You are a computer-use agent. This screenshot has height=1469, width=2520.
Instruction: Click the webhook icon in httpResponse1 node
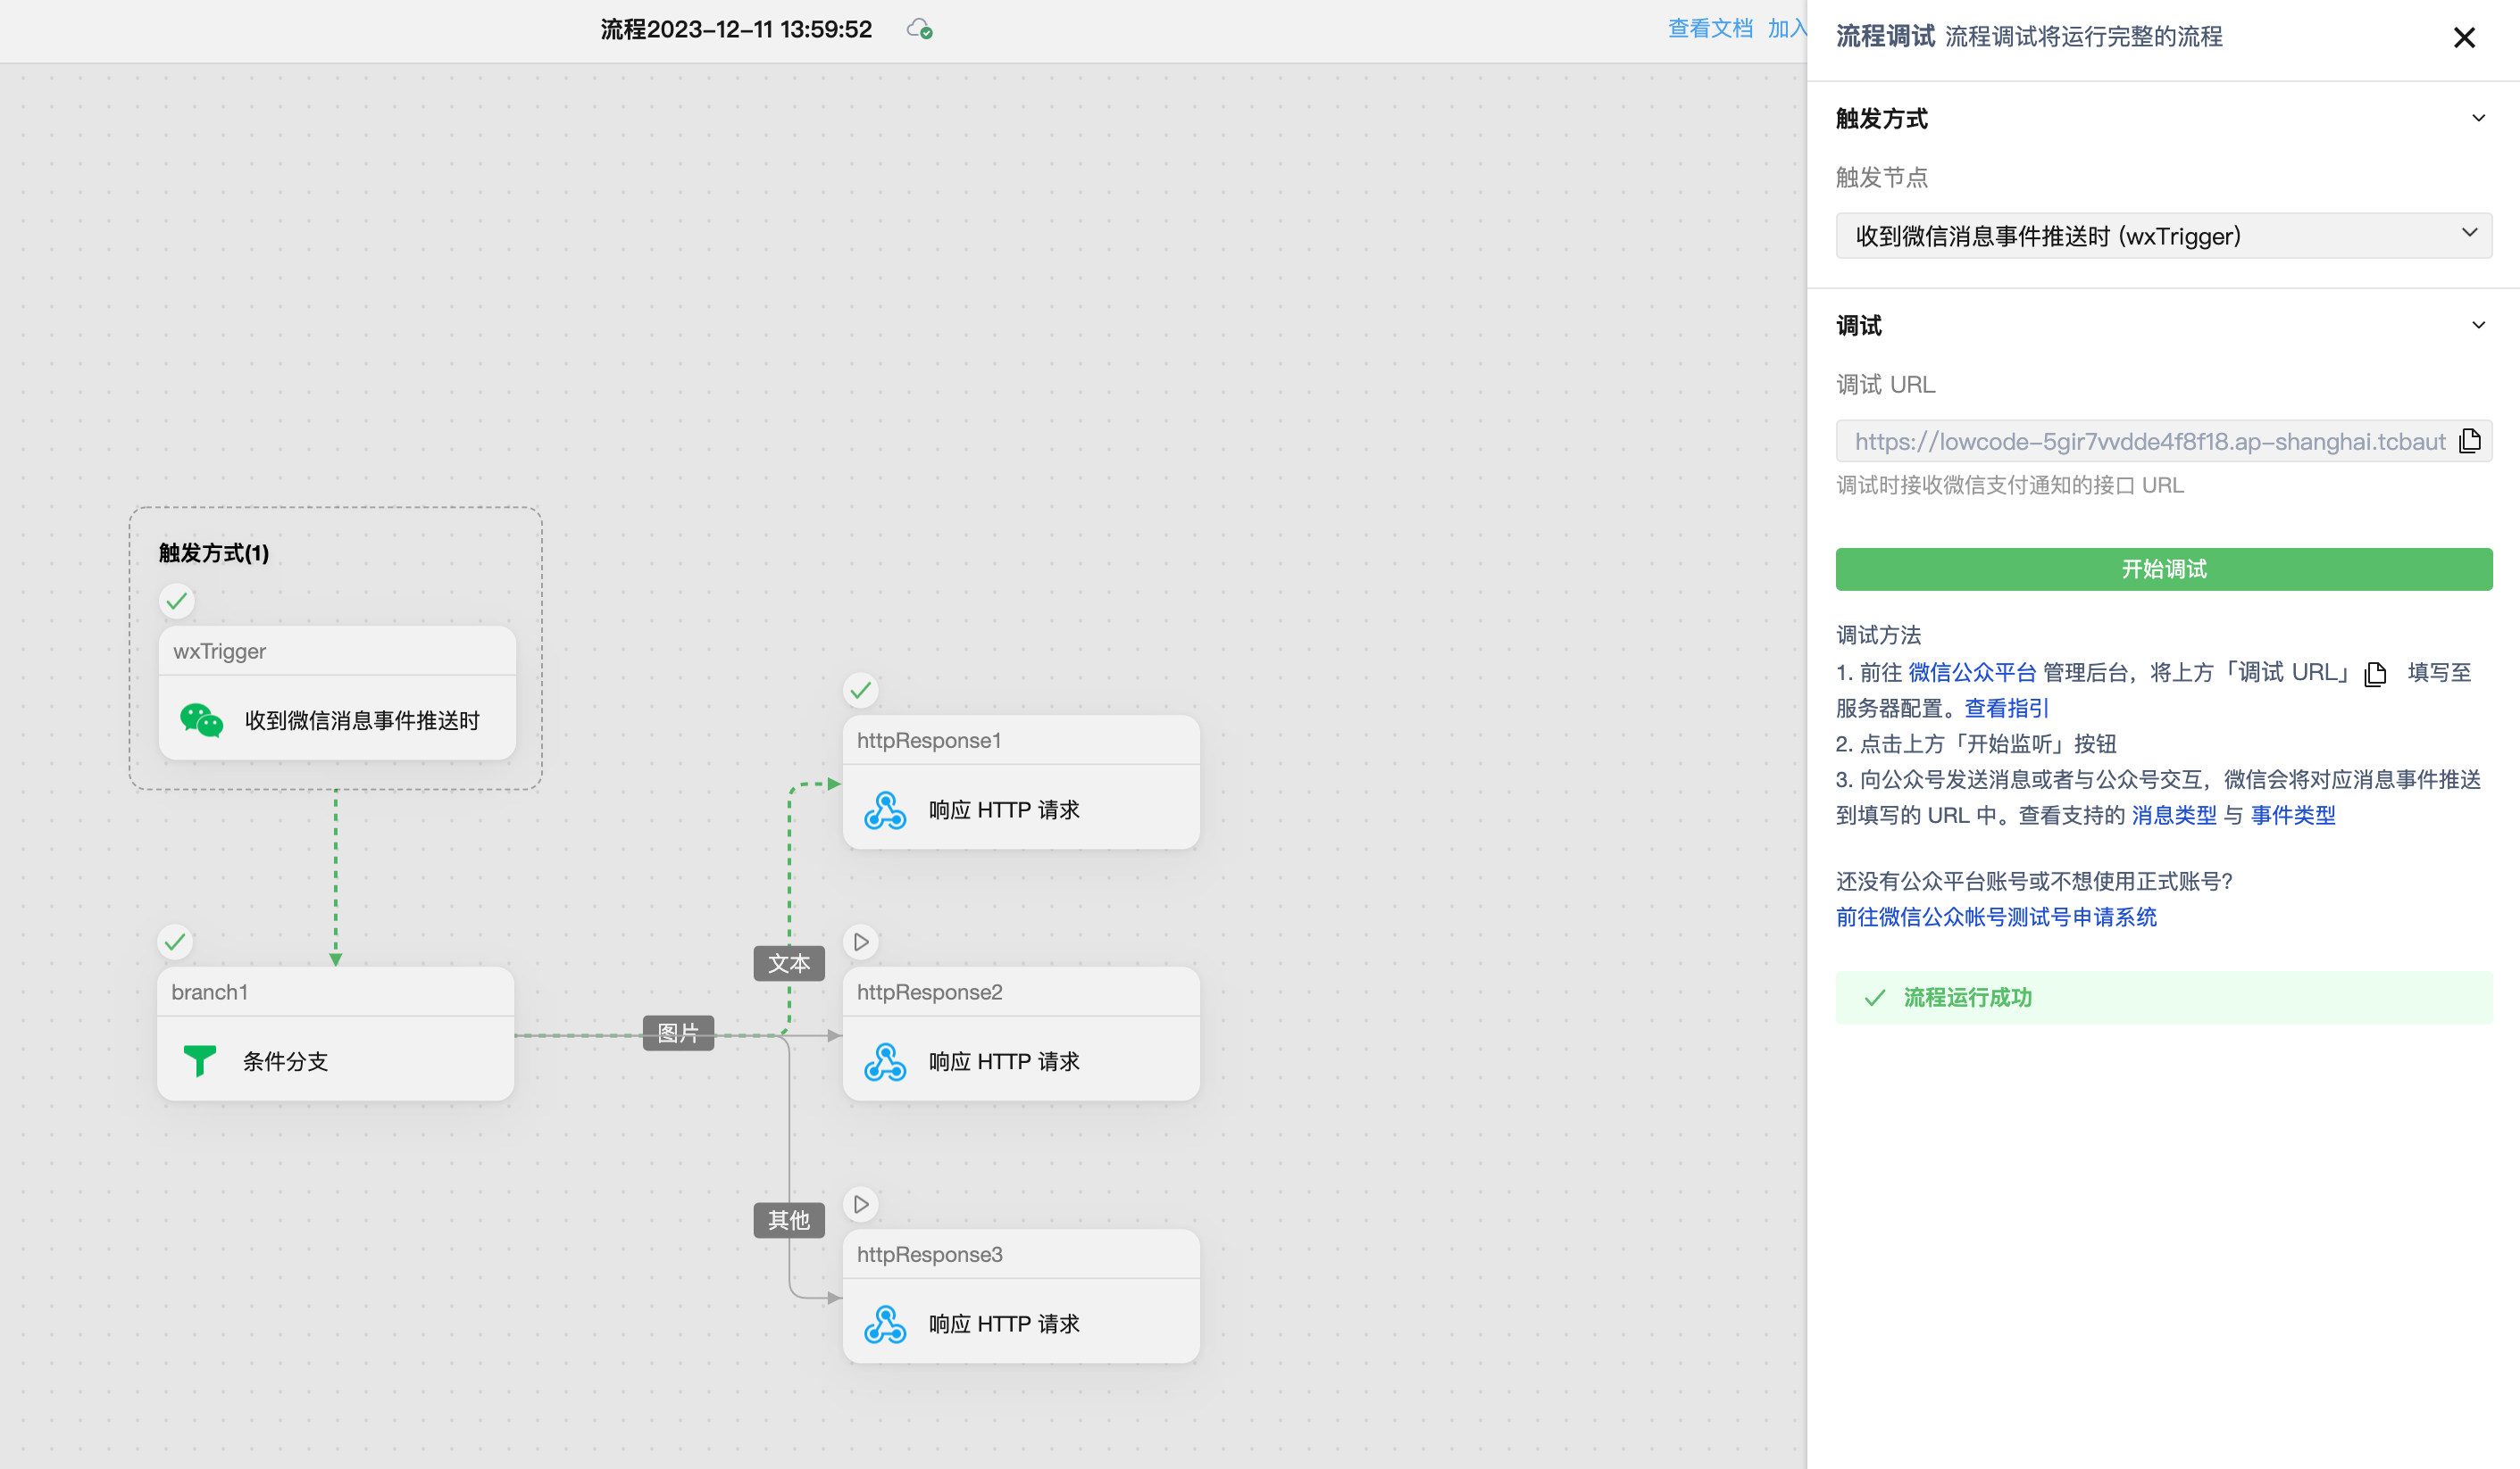pyautogui.click(x=885, y=809)
